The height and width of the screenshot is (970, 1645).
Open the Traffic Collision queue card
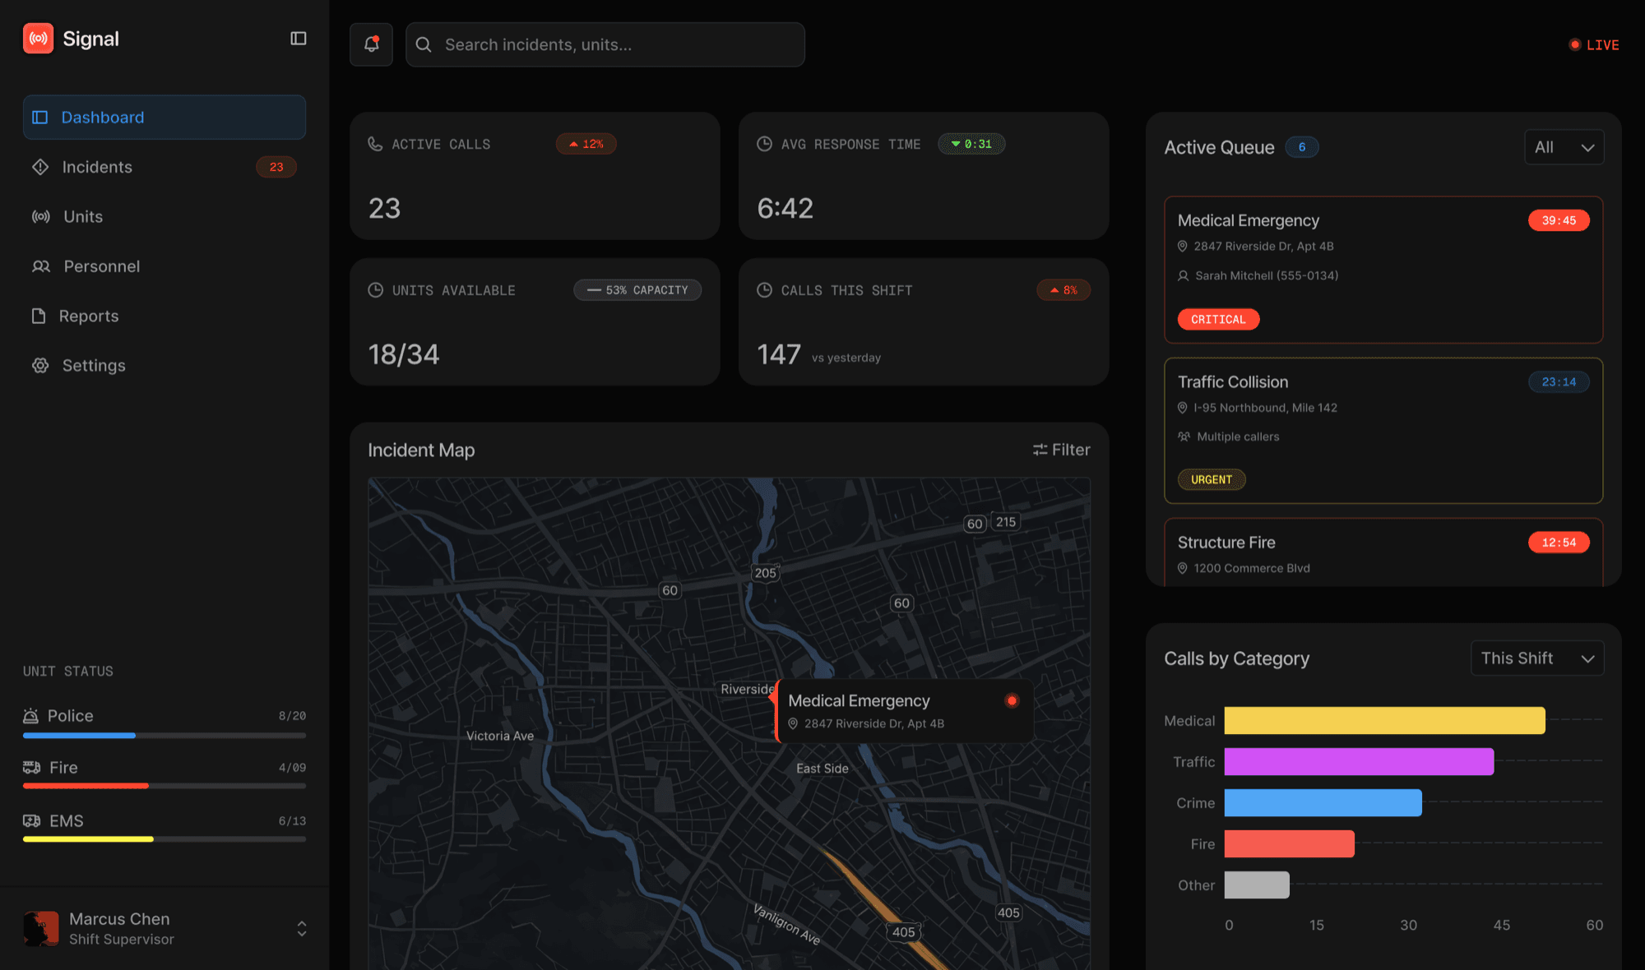1383,431
